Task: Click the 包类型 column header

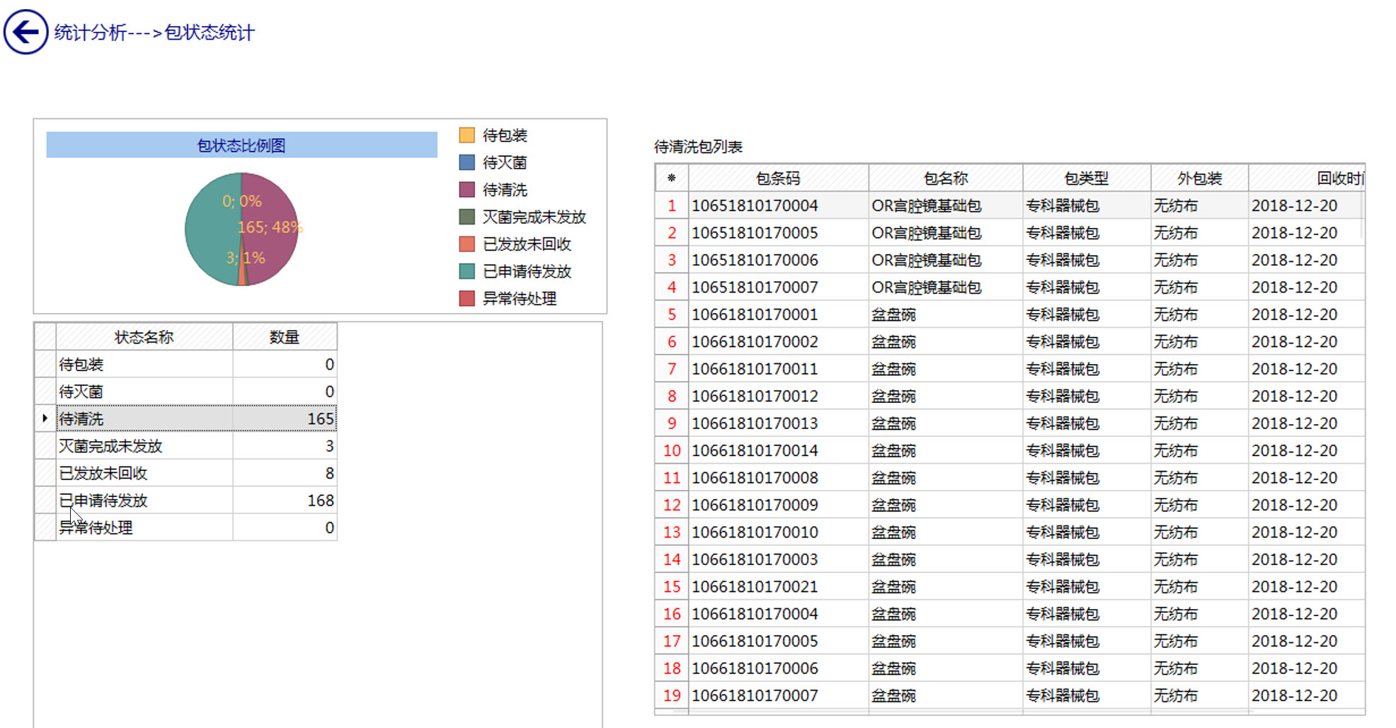Action: 1086,178
